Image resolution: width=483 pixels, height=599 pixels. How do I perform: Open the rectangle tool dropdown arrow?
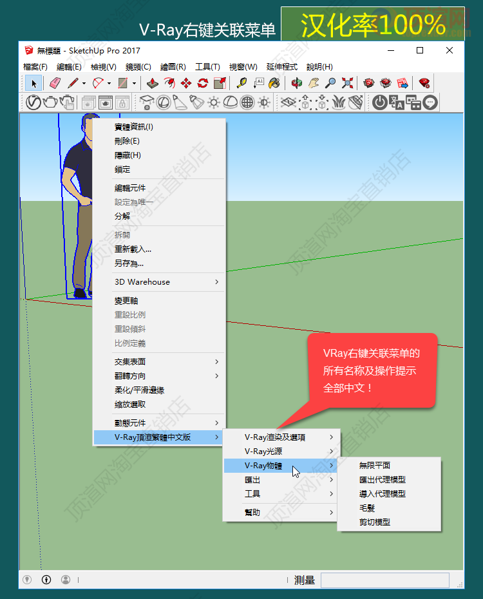click(x=134, y=83)
